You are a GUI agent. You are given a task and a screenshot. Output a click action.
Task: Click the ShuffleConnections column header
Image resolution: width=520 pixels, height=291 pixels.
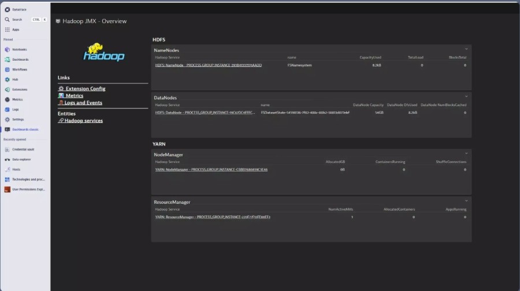pos(451,162)
